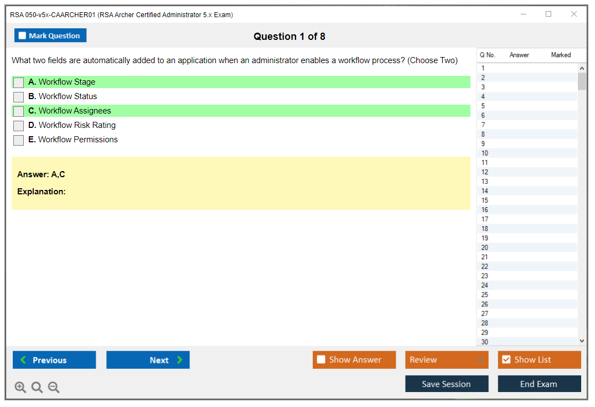
Task: Click the reset zoom magnifier icon
Action: pos(37,388)
